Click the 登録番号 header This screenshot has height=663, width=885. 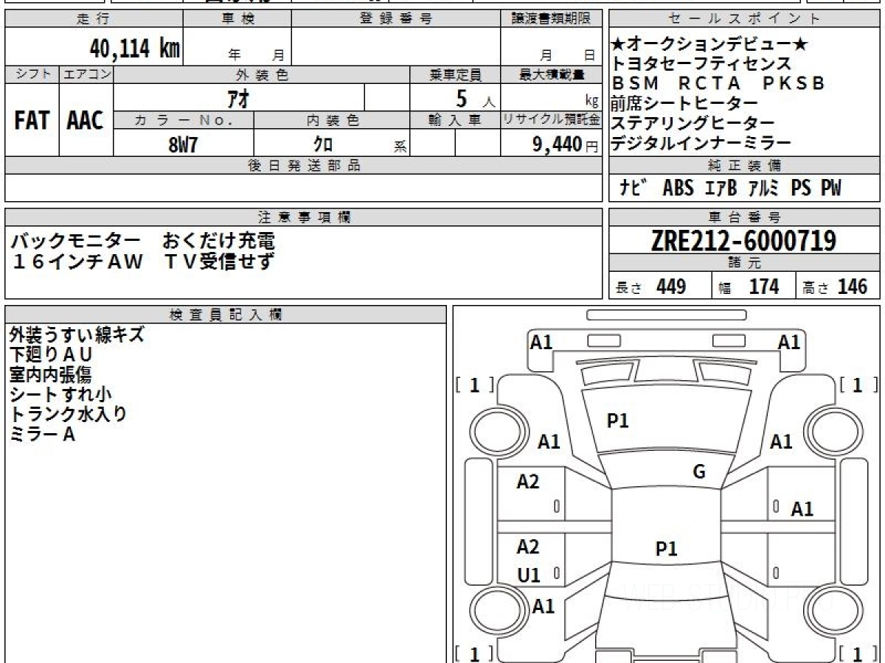(396, 19)
